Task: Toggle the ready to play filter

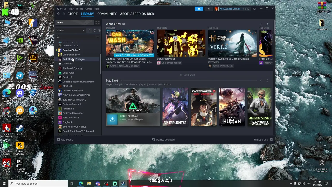Action: 99,30
